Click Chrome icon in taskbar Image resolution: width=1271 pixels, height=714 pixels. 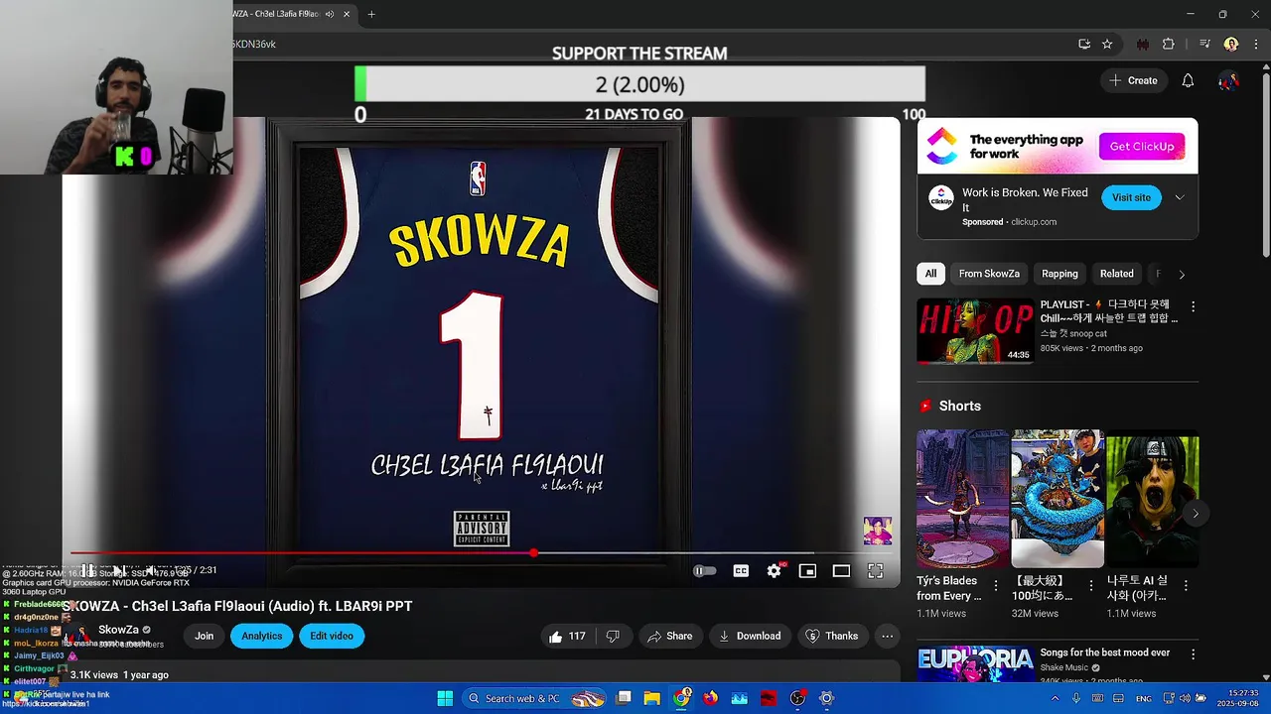point(681,698)
